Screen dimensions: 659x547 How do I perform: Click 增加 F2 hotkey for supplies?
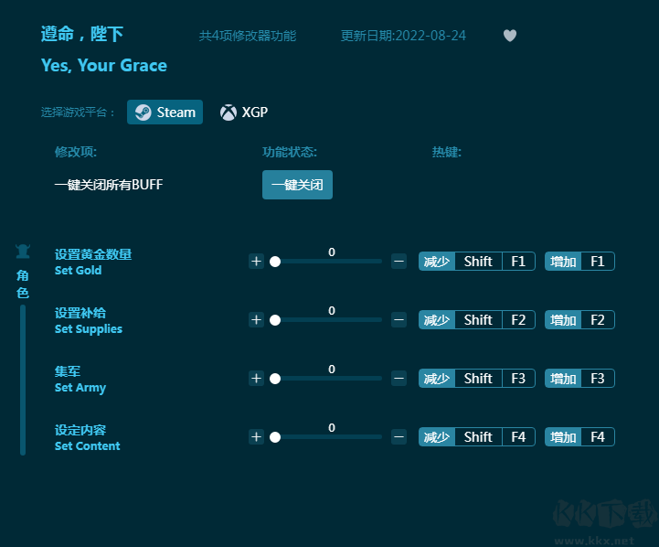point(579,320)
